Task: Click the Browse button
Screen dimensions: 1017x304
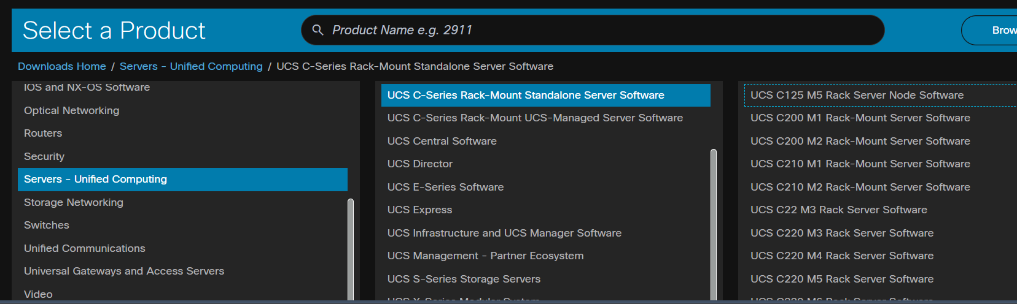Action: [x=989, y=30]
